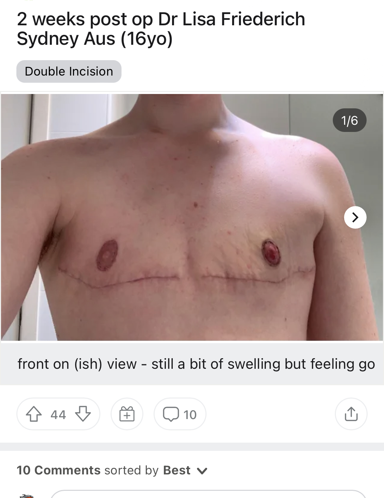384x498 pixels.
Task: Tap the 1/6 image counter badge
Action: pyautogui.click(x=350, y=120)
